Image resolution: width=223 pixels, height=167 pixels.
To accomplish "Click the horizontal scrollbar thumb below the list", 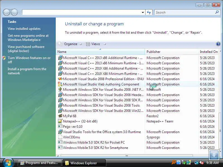I will (x=127, y=156).
